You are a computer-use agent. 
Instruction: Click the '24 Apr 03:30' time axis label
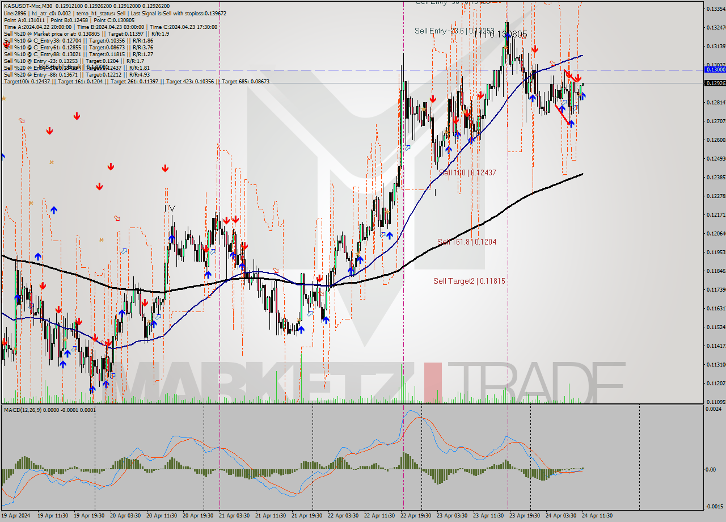(x=562, y=516)
